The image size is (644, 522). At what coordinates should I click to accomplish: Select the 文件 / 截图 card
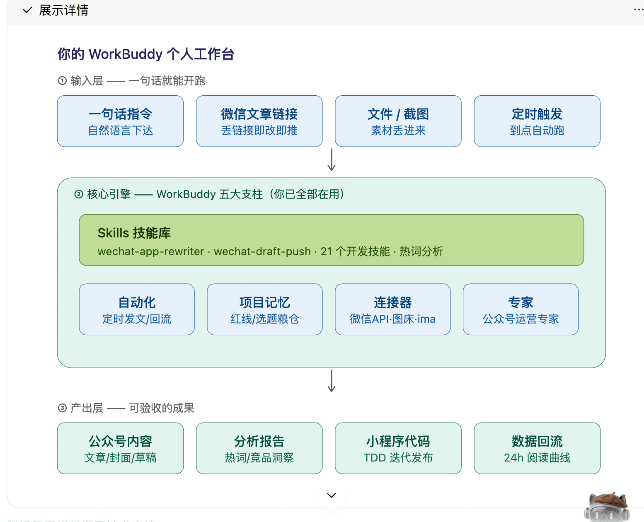point(398,121)
